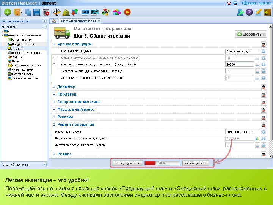Go to the previous step button

[127, 163]
